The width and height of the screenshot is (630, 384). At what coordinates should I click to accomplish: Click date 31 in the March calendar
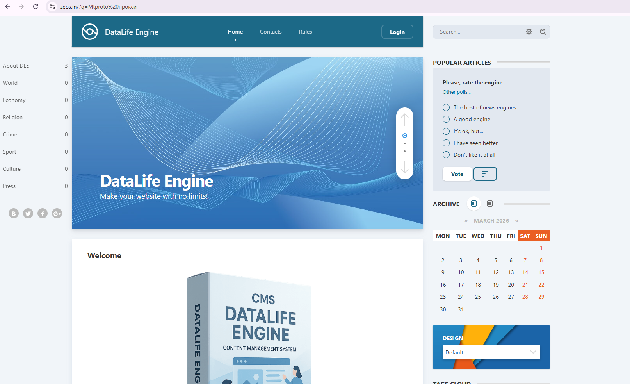coord(461,309)
